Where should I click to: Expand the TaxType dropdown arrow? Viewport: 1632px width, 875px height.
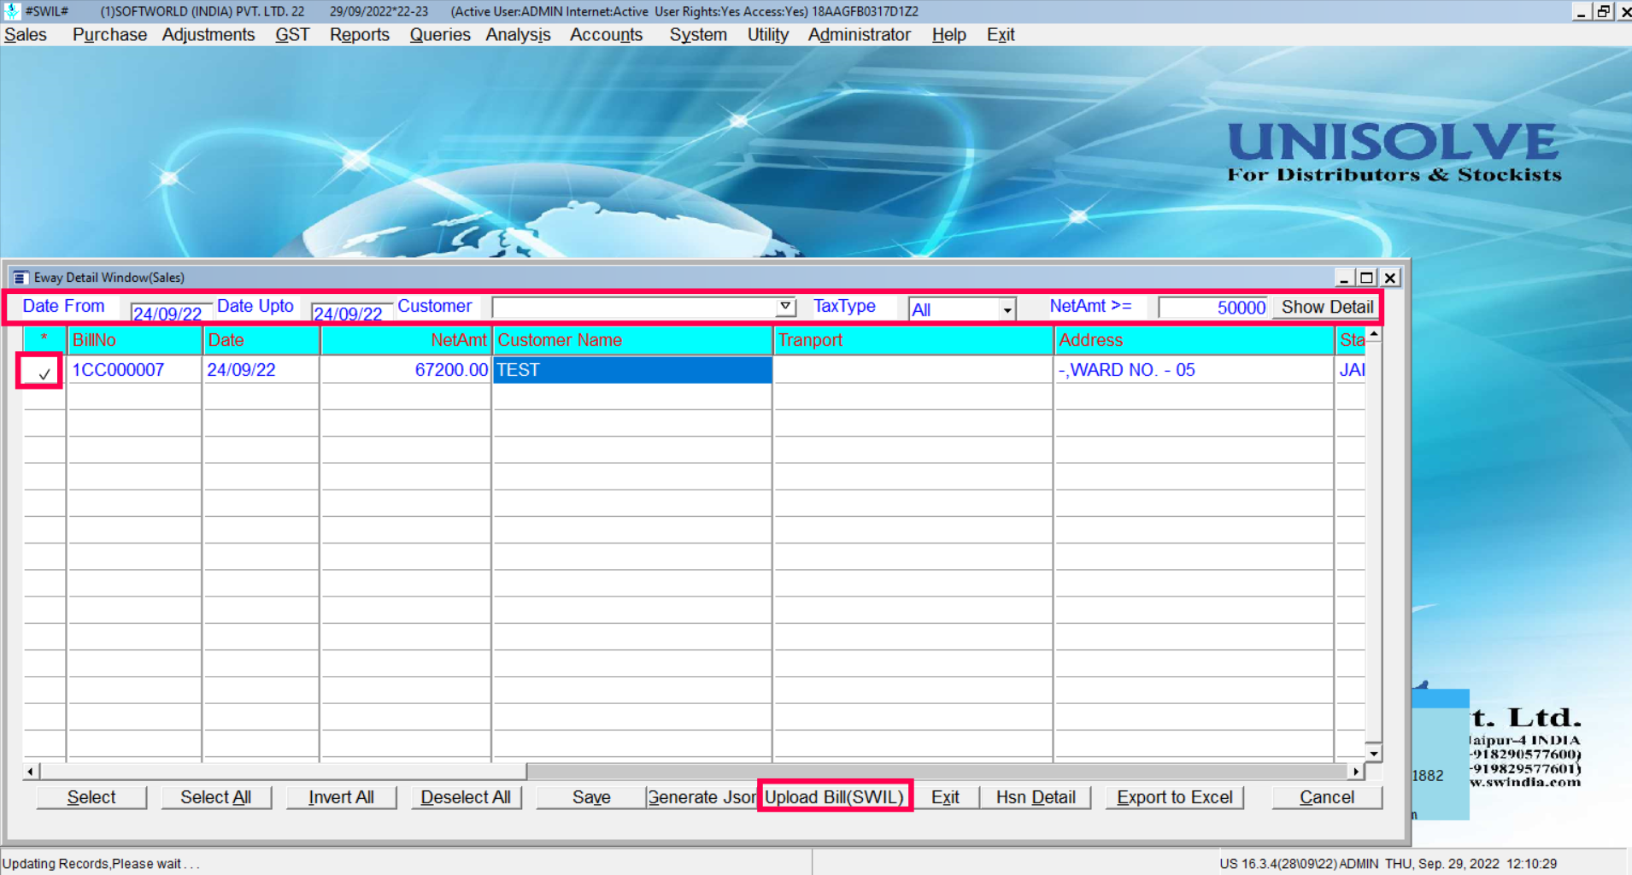tap(1007, 309)
